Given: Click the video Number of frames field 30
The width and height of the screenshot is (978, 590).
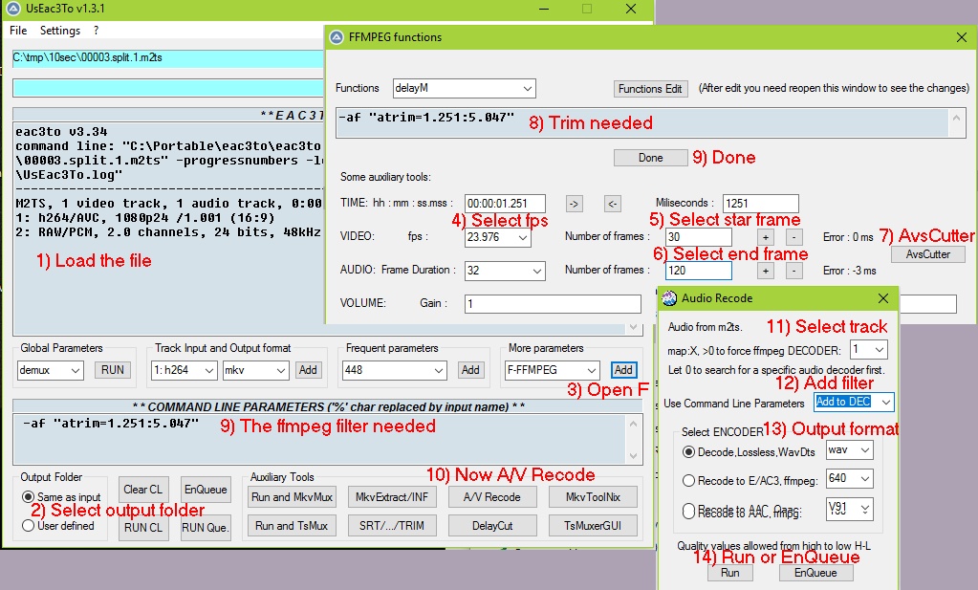Looking at the screenshot, I should pos(698,237).
